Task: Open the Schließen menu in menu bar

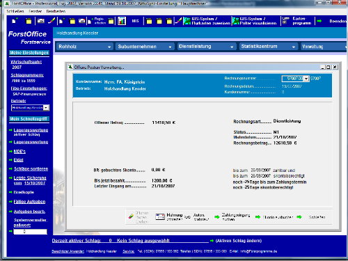Action: point(15,11)
